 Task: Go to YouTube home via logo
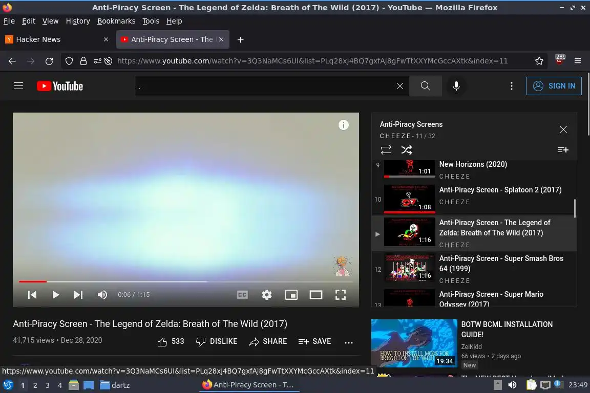(x=60, y=86)
